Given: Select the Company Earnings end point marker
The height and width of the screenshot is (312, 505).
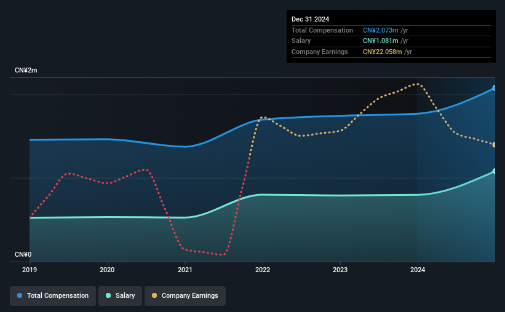Looking at the screenshot, I should (495, 145).
